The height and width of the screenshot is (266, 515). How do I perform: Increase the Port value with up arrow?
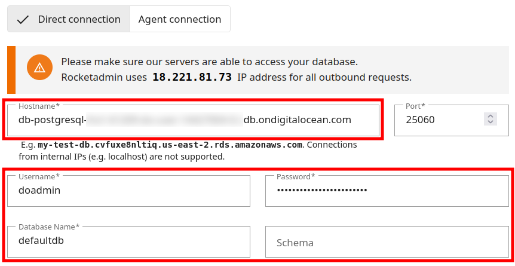pos(491,116)
